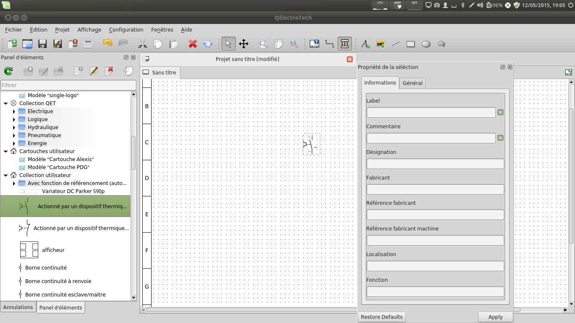The width and height of the screenshot is (575, 323).
Task: Toggle the show-label checkbox beside the Label field
Action: pyautogui.click(x=500, y=112)
